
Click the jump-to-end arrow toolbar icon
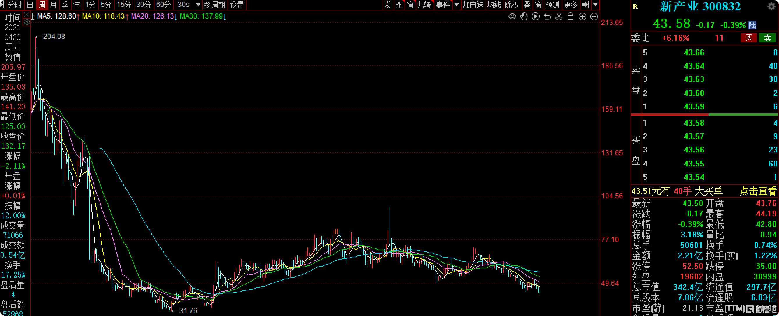click(586, 5)
